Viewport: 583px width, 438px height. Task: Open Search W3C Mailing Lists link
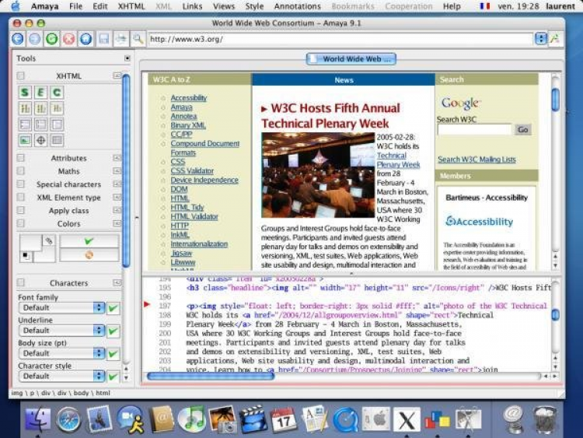click(x=477, y=159)
